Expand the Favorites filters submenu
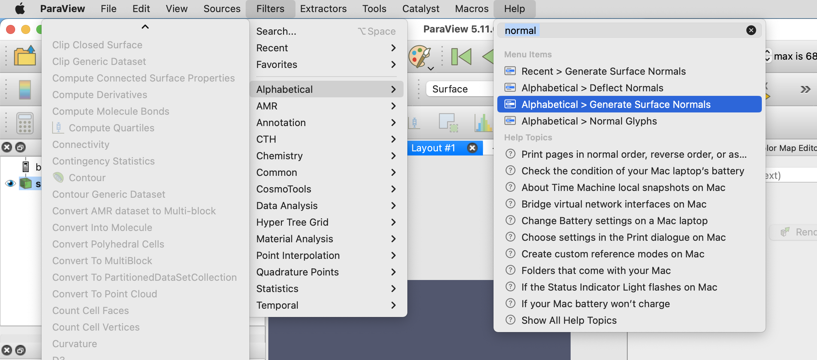Viewport: 817px width, 360px height. point(326,65)
